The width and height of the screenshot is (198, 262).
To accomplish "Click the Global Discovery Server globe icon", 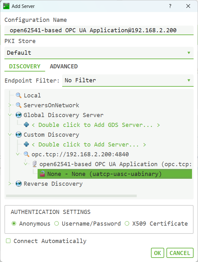I will [19, 115].
